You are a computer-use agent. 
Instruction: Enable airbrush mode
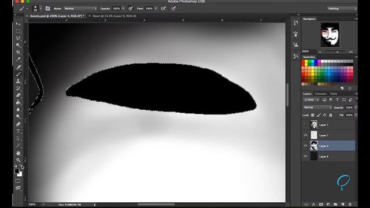163,9
